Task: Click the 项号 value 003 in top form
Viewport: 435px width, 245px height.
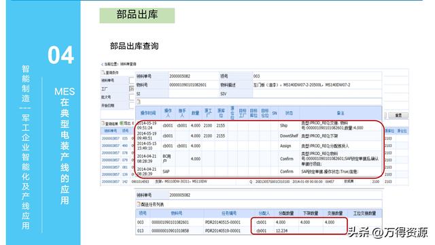Action: 256,76
